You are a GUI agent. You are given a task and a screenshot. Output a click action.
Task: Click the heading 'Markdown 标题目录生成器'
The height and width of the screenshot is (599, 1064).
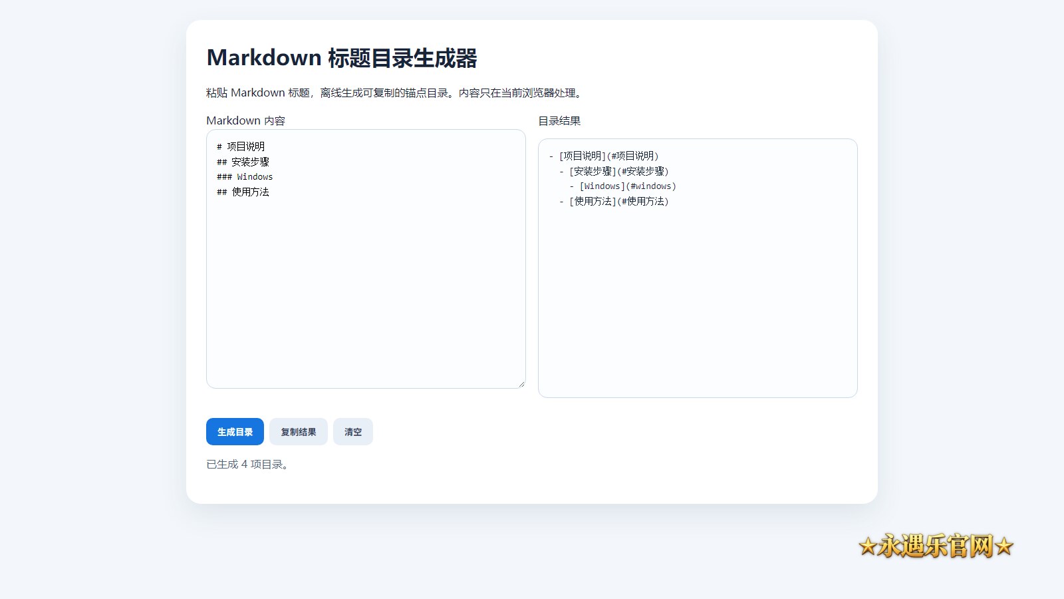pyautogui.click(x=342, y=58)
